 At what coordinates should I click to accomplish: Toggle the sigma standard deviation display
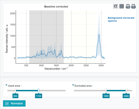click(116, 6)
